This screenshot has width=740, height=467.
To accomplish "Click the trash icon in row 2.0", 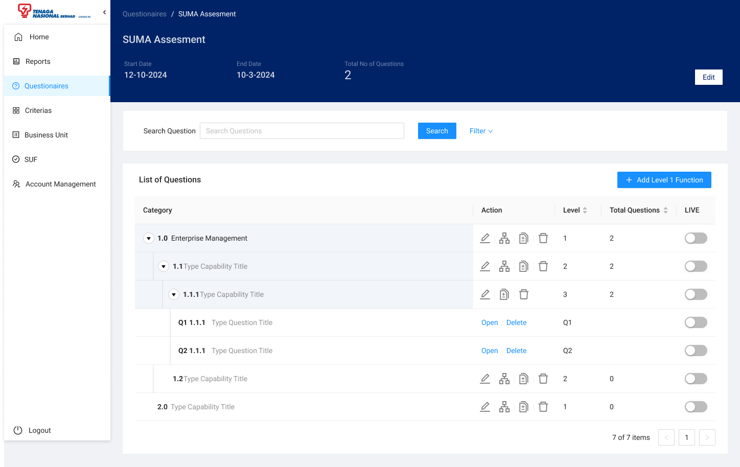I will [x=543, y=407].
